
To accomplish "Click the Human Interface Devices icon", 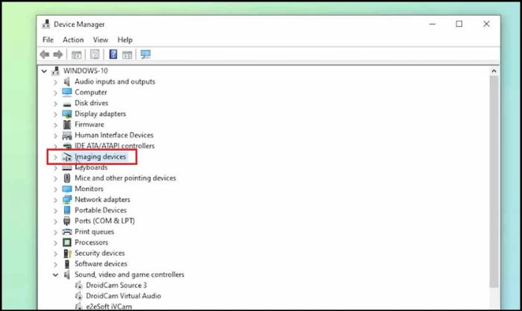I will [67, 135].
